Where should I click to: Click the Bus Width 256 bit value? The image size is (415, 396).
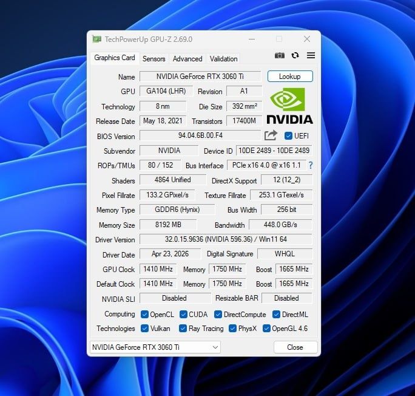(x=286, y=210)
